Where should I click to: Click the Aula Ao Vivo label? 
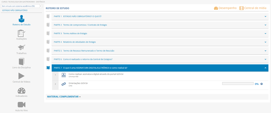click(x=21, y=110)
